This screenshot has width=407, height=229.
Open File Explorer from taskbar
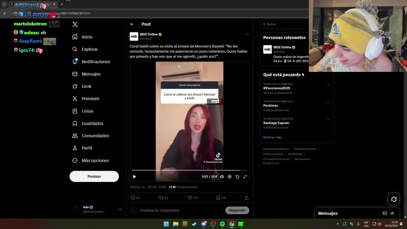click(x=176, y=224)
